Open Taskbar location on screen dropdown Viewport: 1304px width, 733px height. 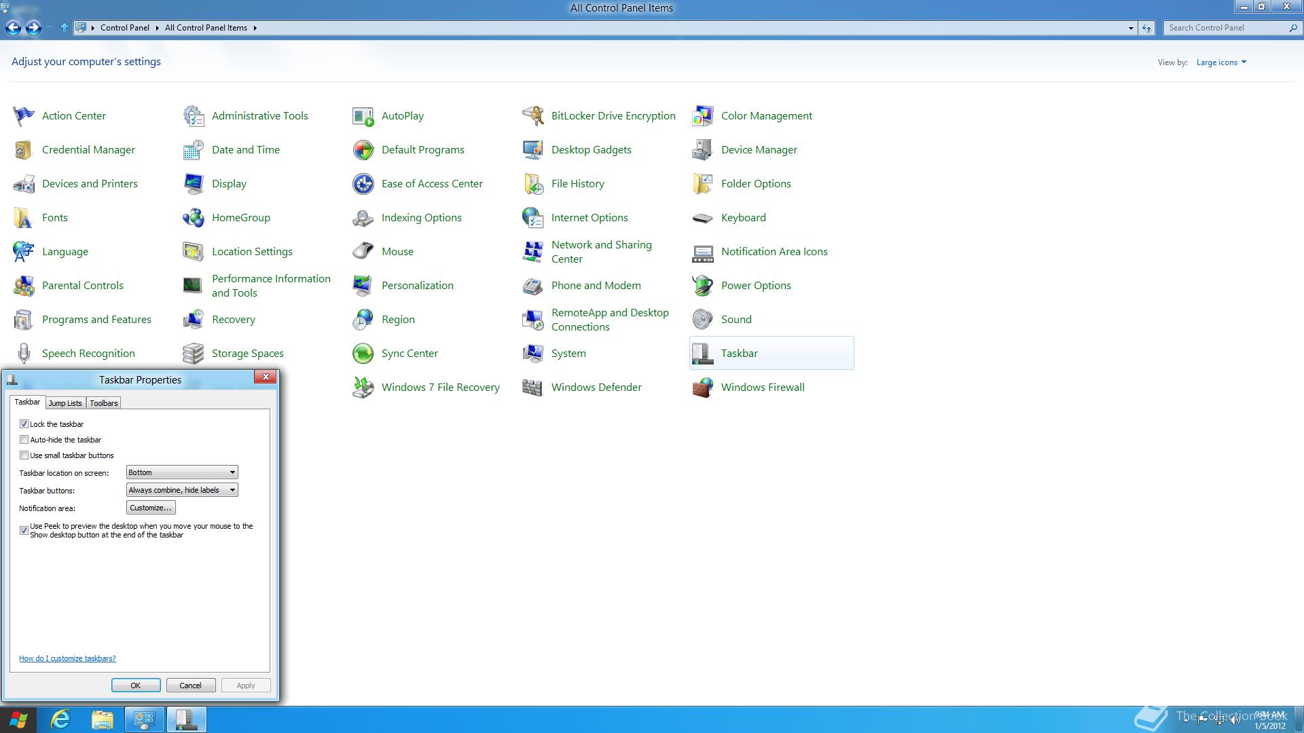[182, 472]
